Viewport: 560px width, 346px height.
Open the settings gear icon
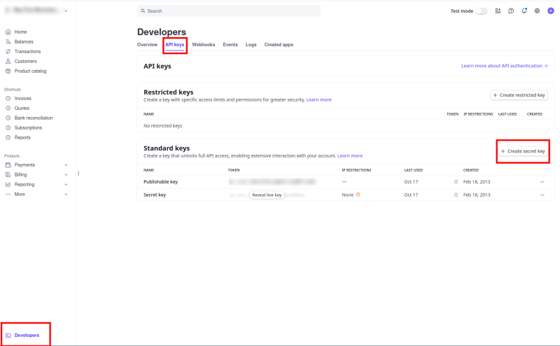[537, 11]
